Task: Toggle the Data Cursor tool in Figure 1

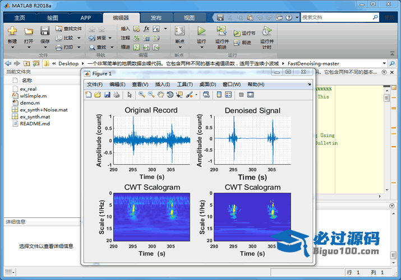Action: (x=179, y=95)
